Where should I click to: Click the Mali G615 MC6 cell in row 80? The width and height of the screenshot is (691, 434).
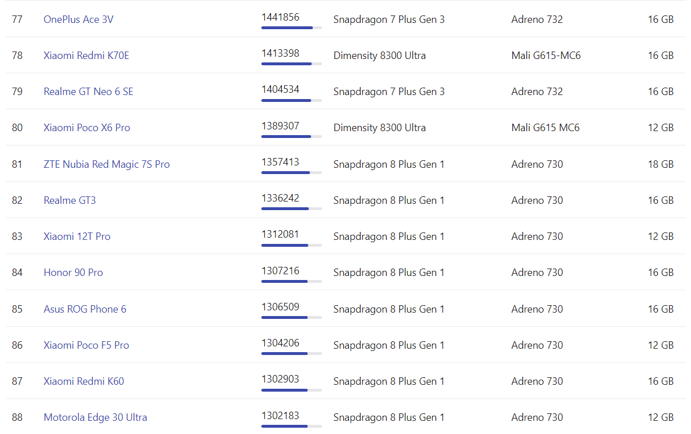coord(545,128)
